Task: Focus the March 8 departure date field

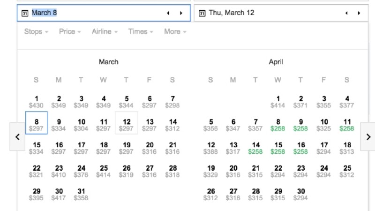Action: [x=104, y=13]
